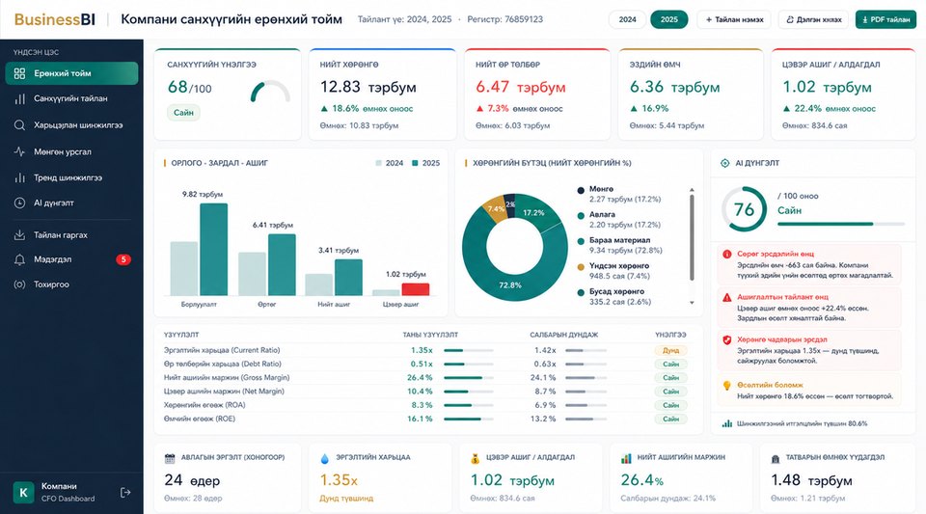Download the PDF тайлан
Screen dimensions: 926x514
point(885,19)
